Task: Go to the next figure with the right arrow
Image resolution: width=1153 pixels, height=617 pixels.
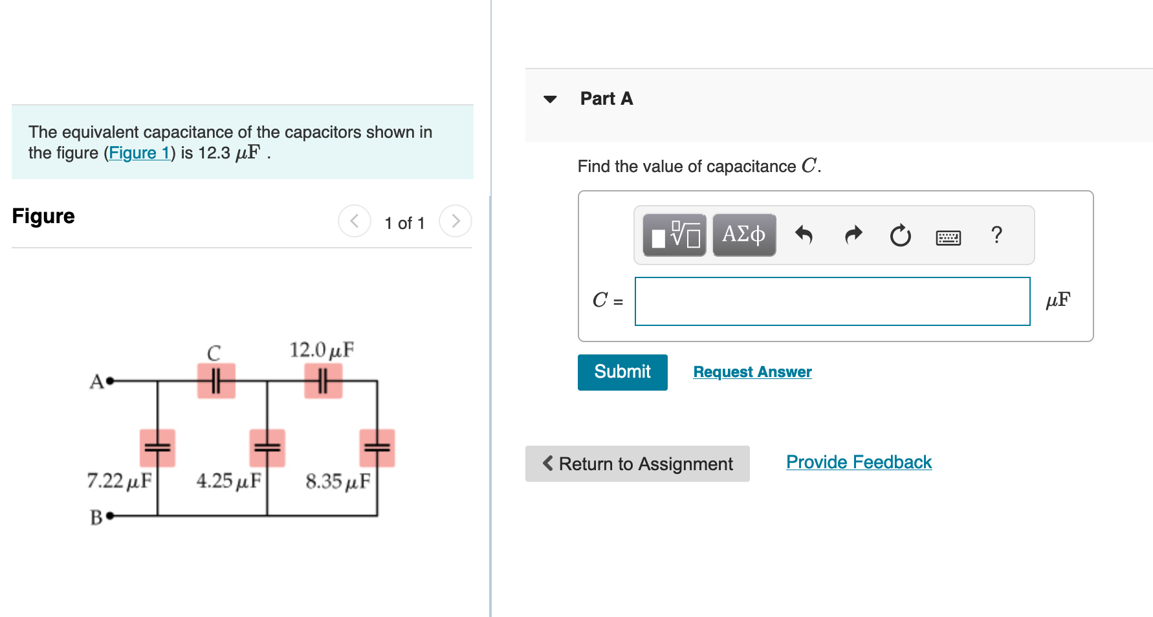Action: (x=456, y=221)
